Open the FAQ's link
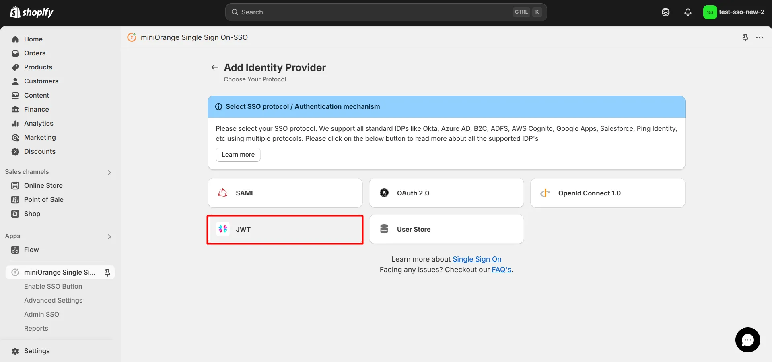 [x=501, y=270]
